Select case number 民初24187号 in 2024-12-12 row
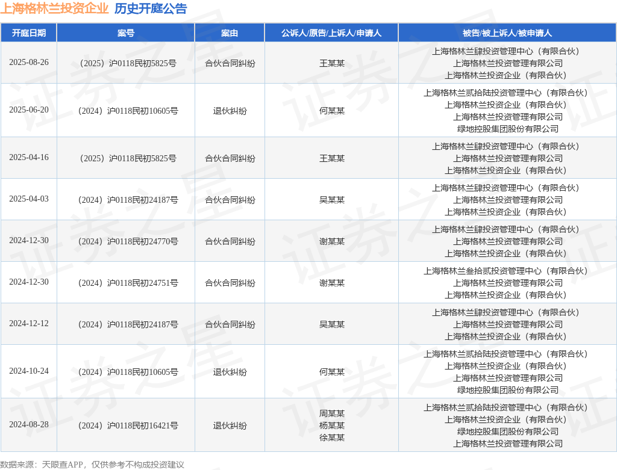 [128, 324]
